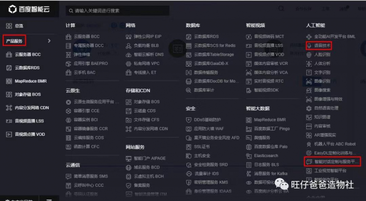
Task: Click the 负载均衡 BLB icon
Action: pyautogui.click(x=129, y=46)
